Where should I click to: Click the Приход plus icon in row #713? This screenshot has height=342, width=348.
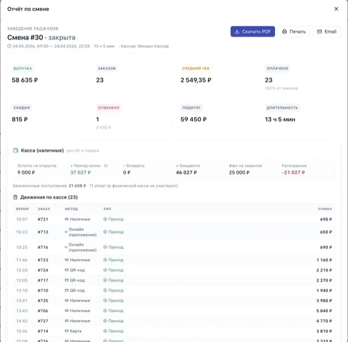tap(105, 232)
